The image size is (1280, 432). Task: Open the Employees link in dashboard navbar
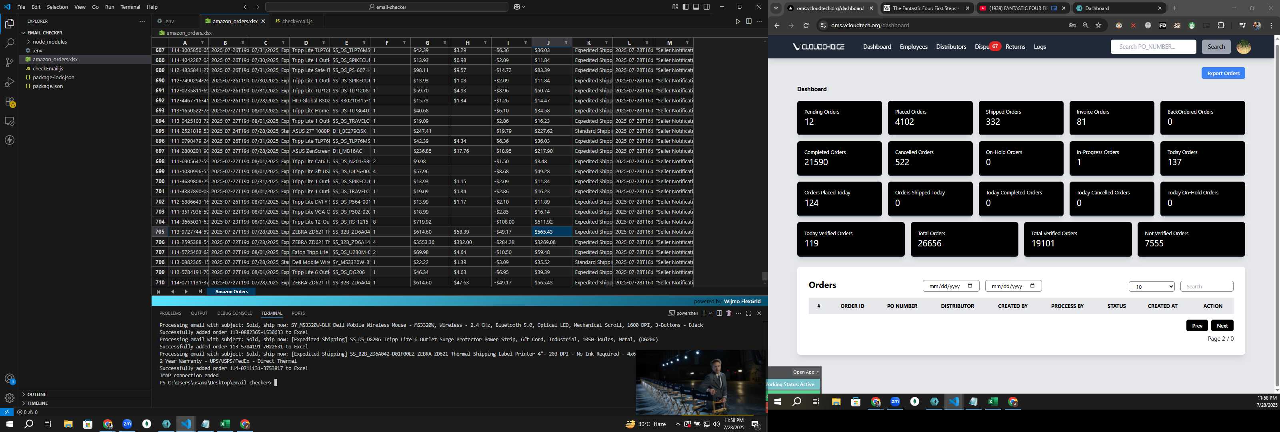(x=913, y=47)
